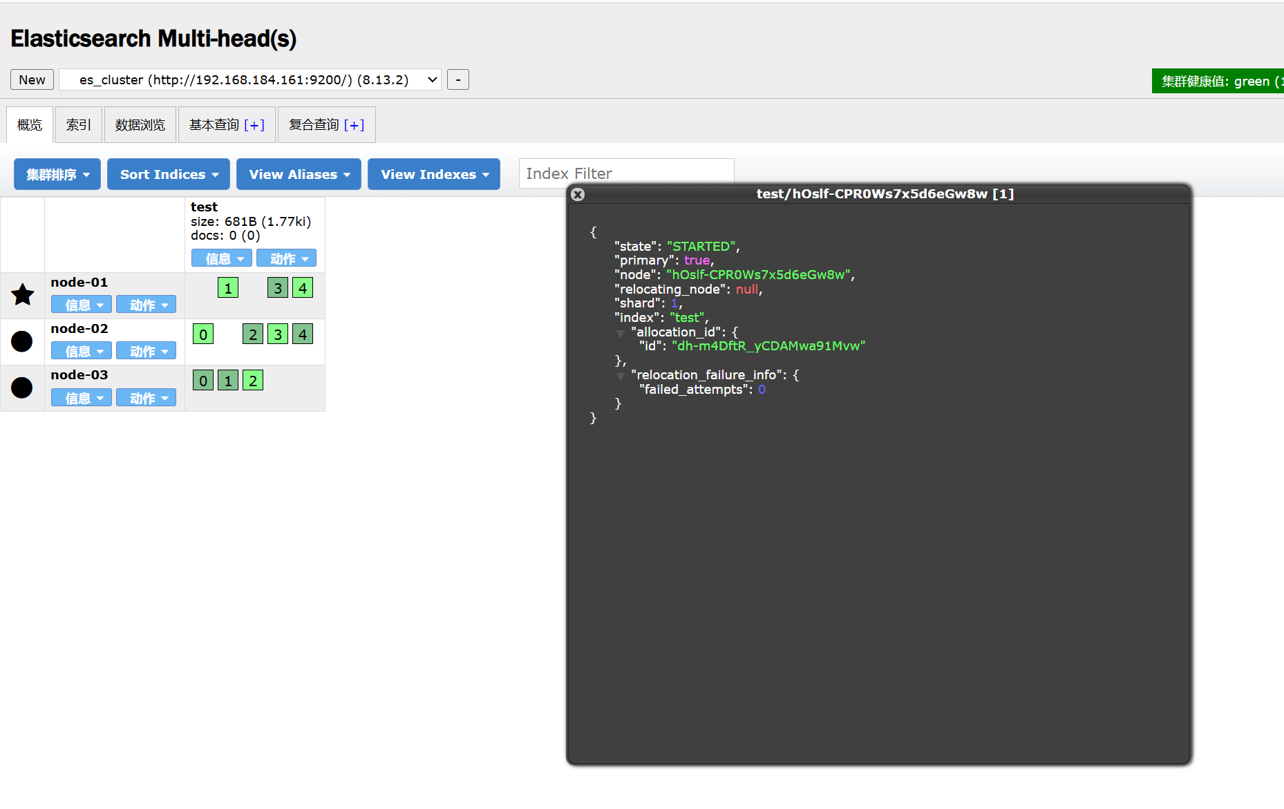Open the 复合查询 tab
The width and height of the screenshot is (1284, 809).
(x=326, y=125)
